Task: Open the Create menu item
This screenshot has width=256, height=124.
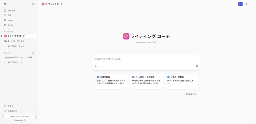Action: (x=10, y=25)
